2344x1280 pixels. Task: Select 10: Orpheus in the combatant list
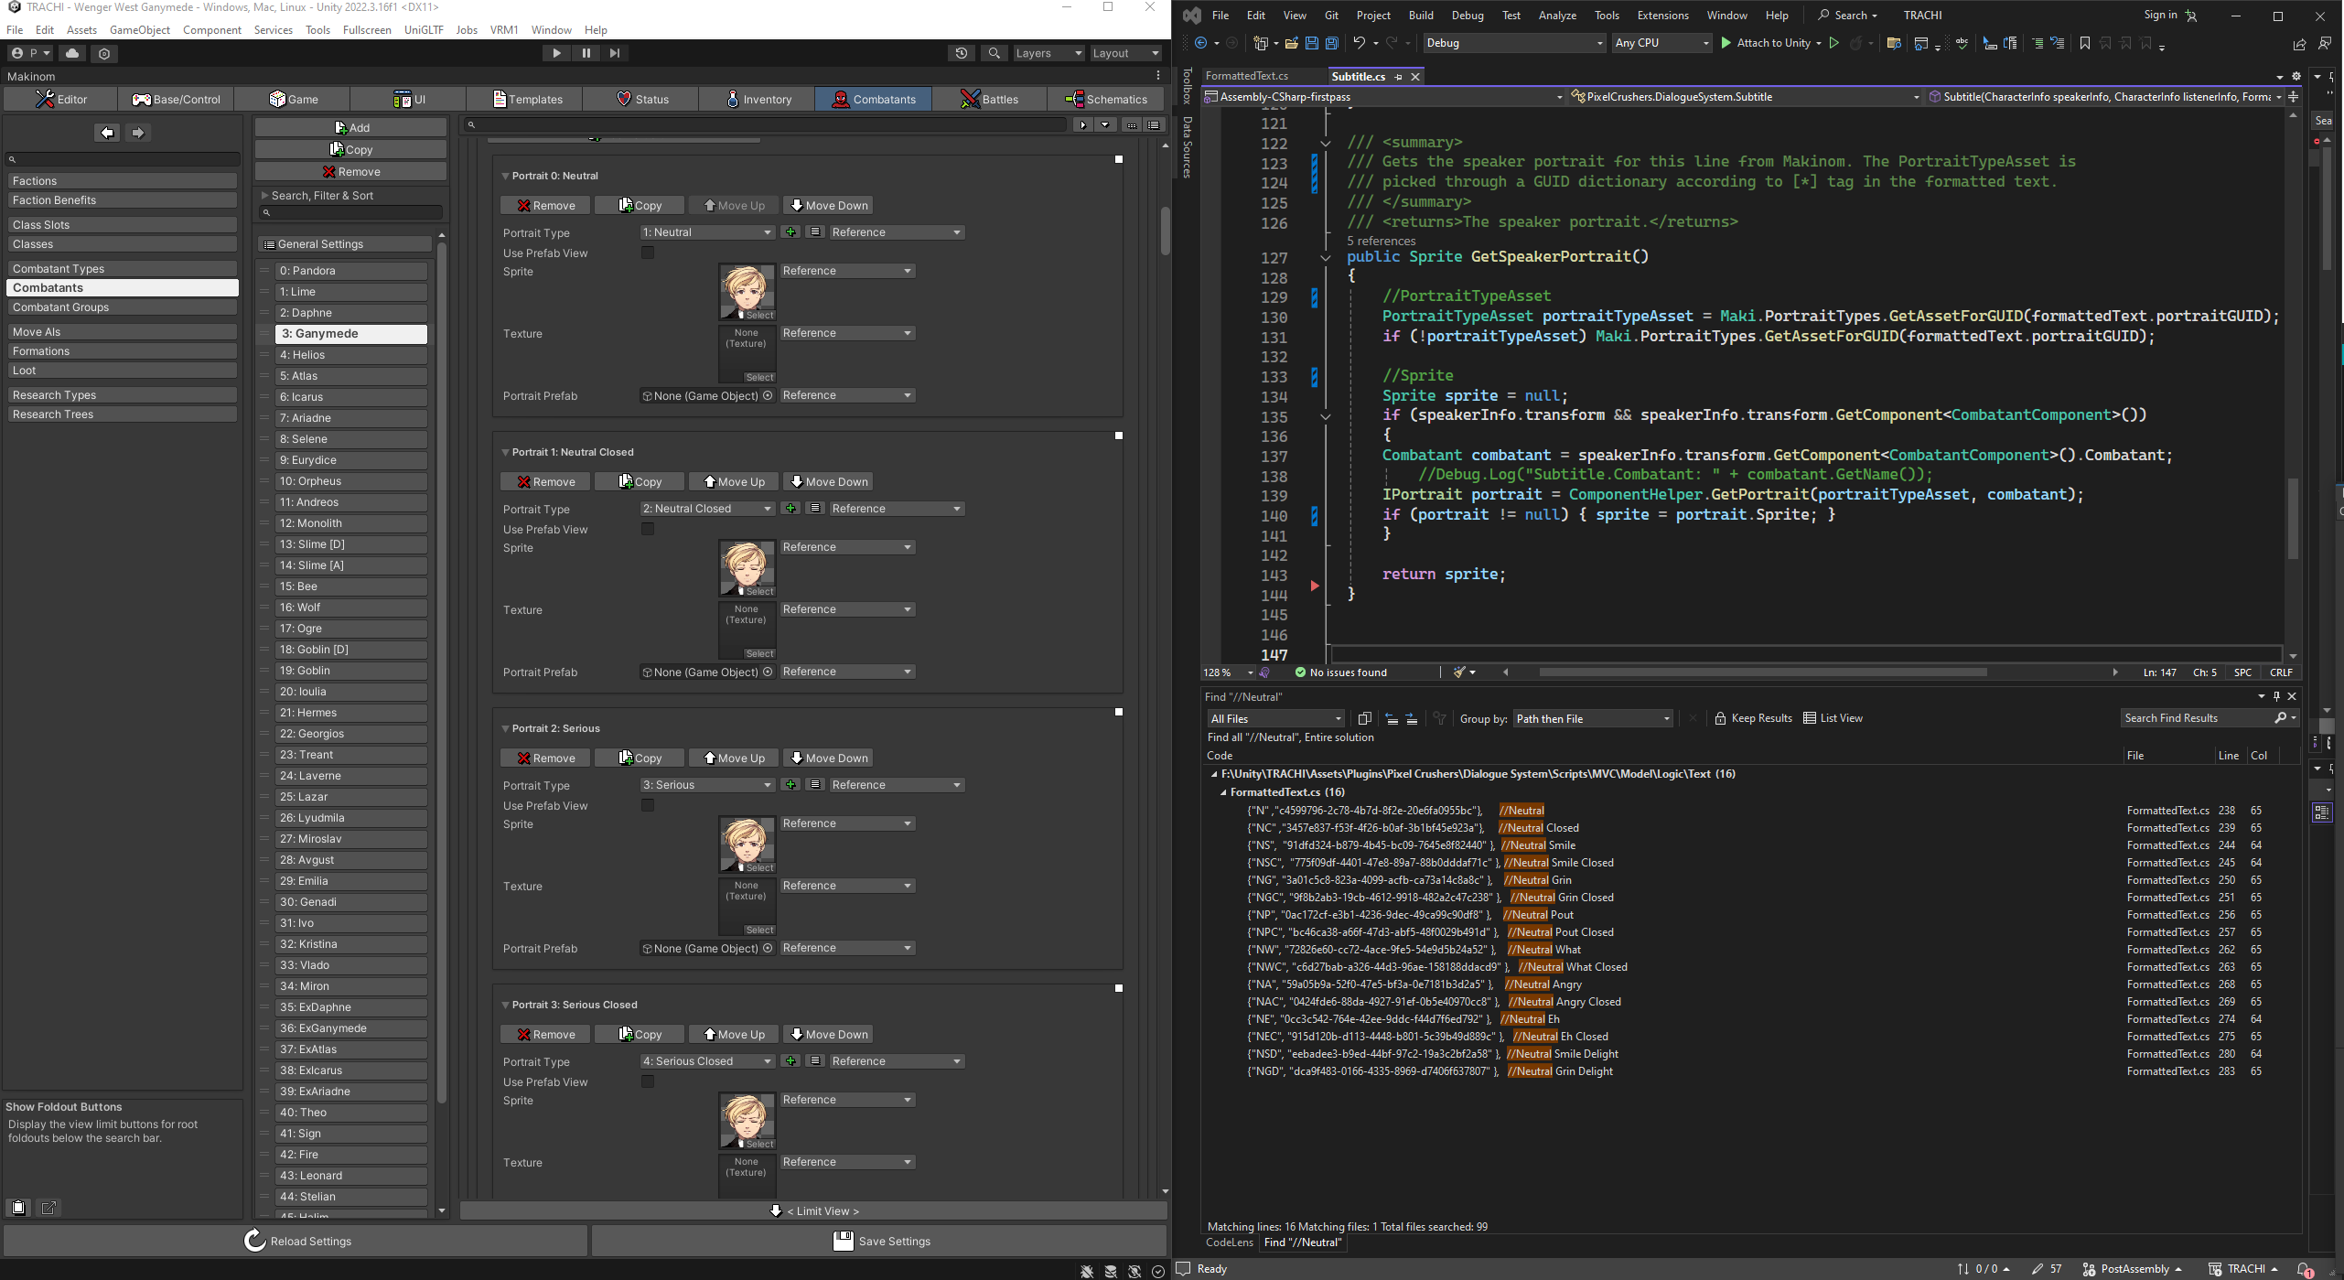(351, 481)
